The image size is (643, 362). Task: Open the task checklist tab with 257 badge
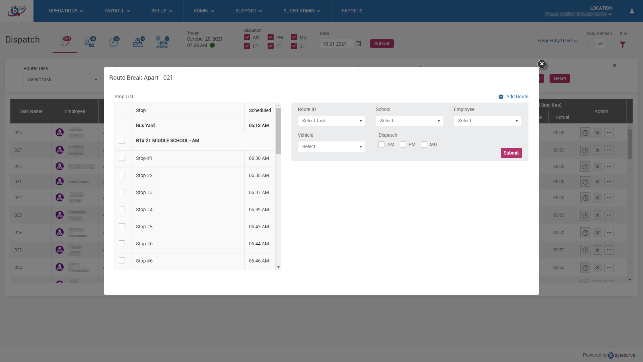(x=65, y=43)
